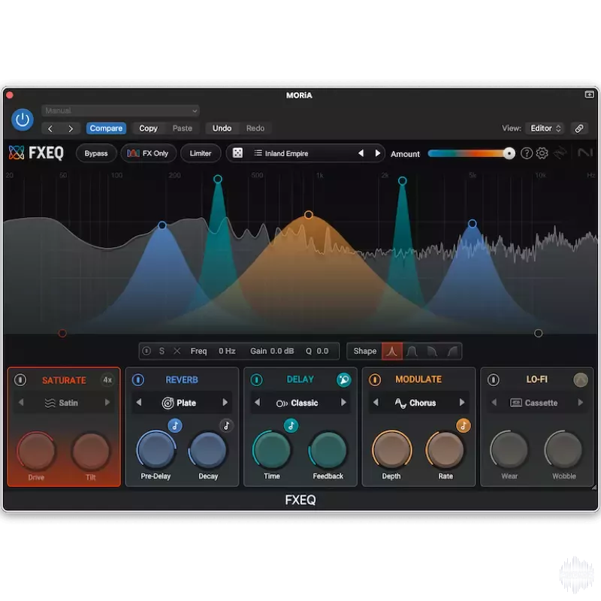Select next preset arrow beside Inland Empire
601x601 pixels.
click(378, 153)
